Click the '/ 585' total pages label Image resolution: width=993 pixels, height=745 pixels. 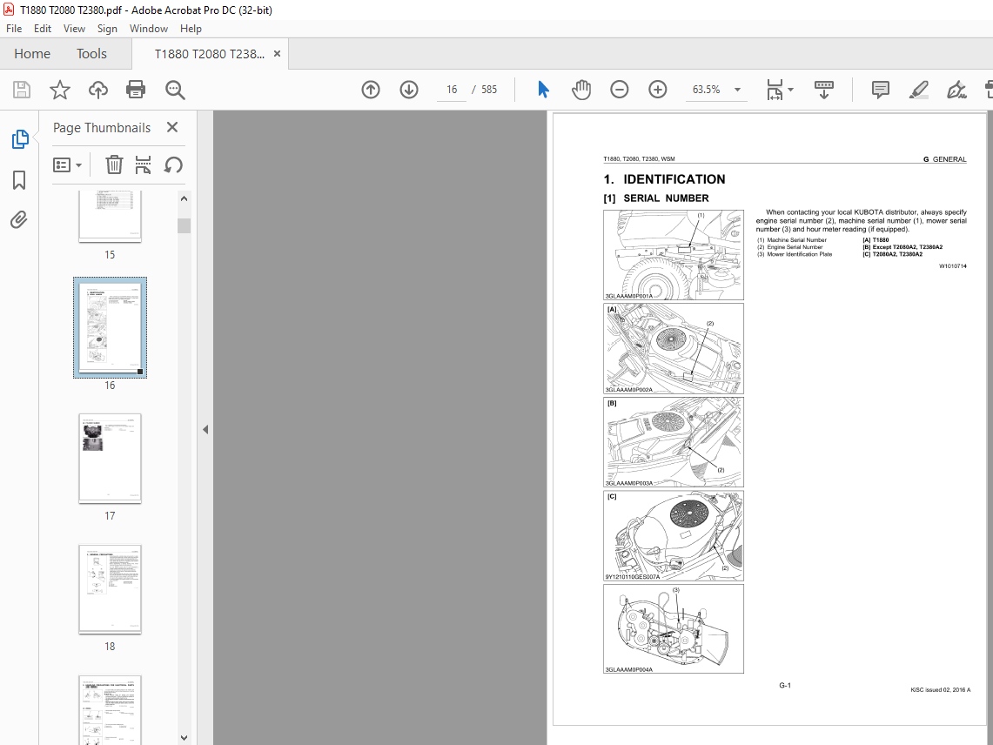[x=485, y=90]
